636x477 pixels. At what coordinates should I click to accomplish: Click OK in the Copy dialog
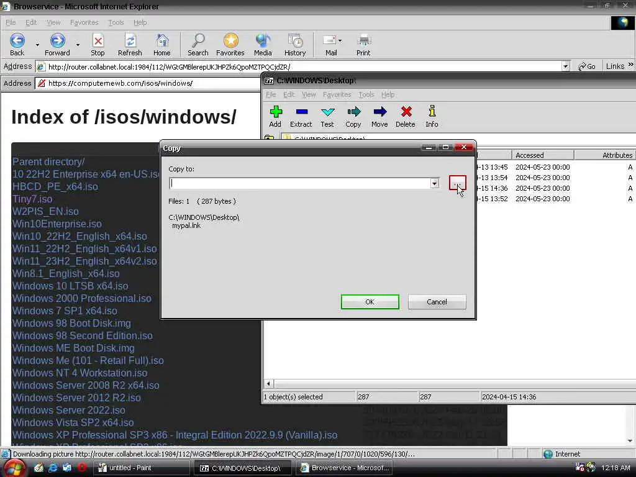(370, 302)
